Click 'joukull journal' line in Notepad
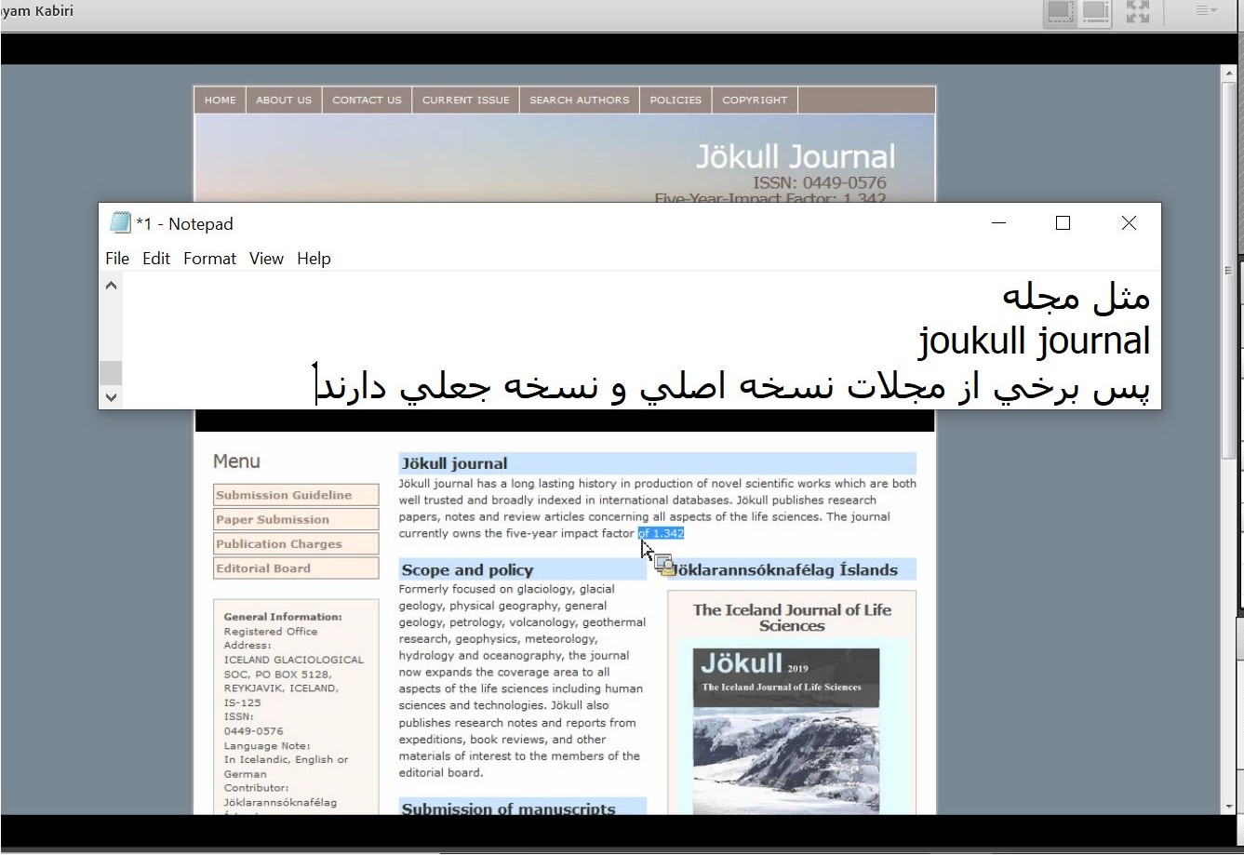The height and width of the screenshot is (855, 1244). click(x=1034, y=341)
